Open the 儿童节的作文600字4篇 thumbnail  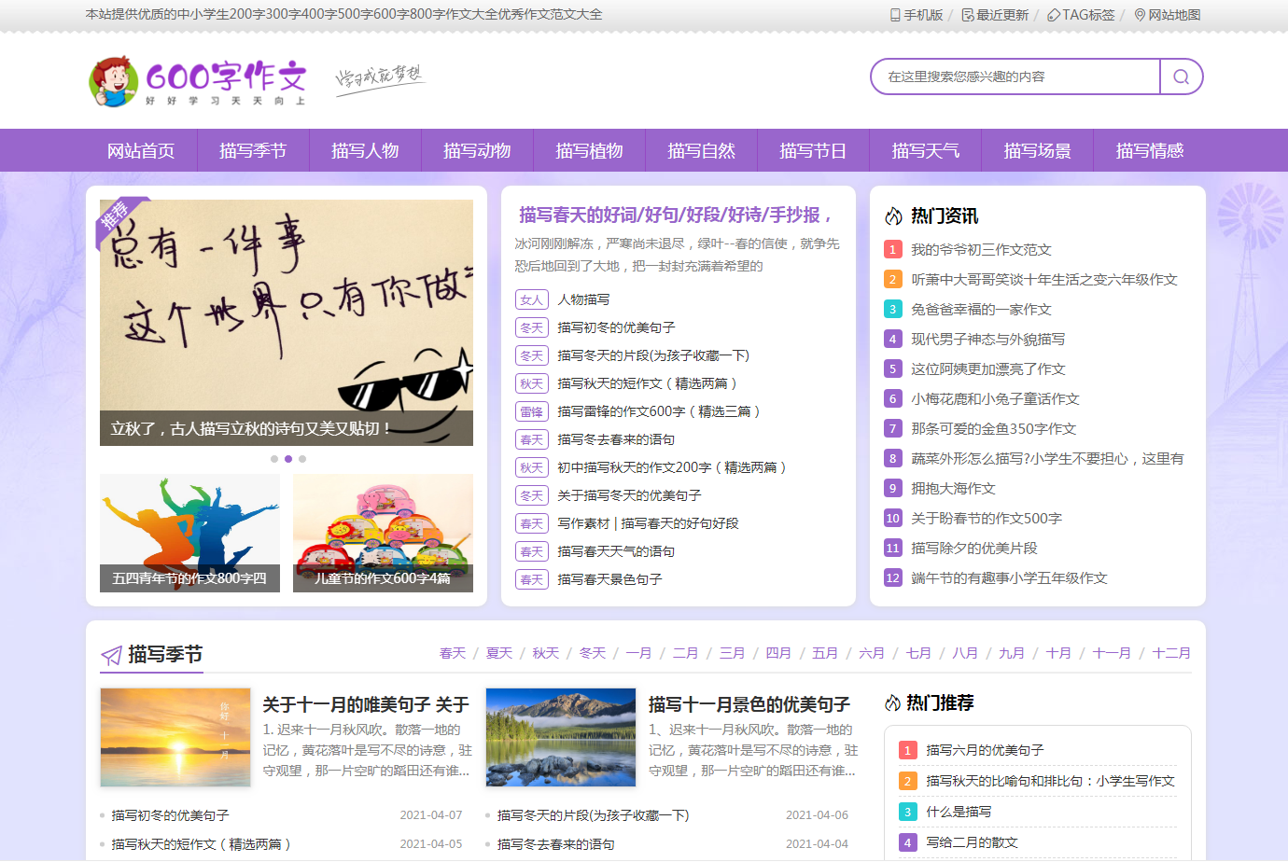pos(383,533)
